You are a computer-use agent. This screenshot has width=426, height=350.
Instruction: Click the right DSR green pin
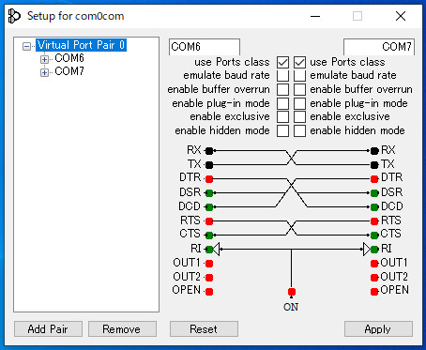374,193
